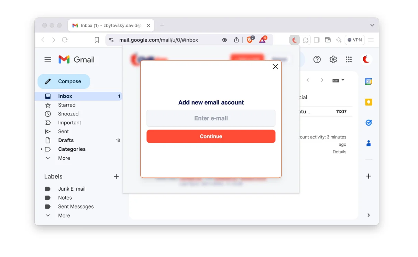Toggle the Brave VPN button

355,40
